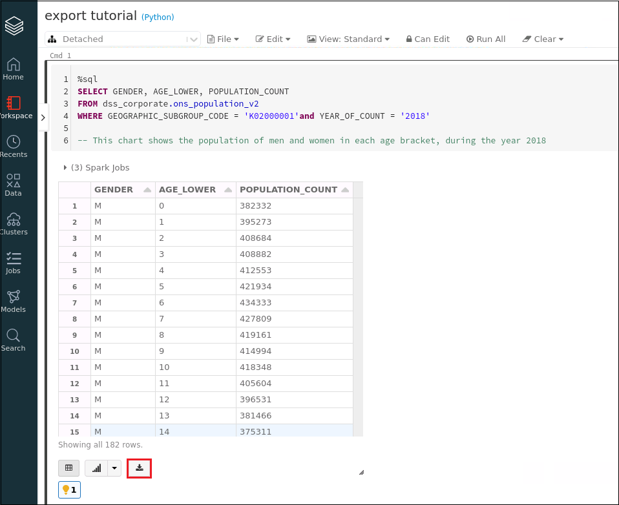The height and width of the screenshot is (505, 619).
Task: Open Data in the sidebar
Action: tap(14, 185)
